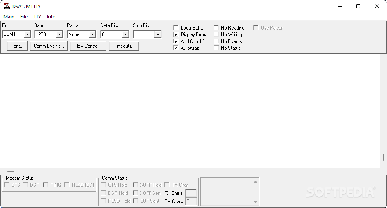Open the Info menu
The image size is (387, 208).
coord(51,17)
